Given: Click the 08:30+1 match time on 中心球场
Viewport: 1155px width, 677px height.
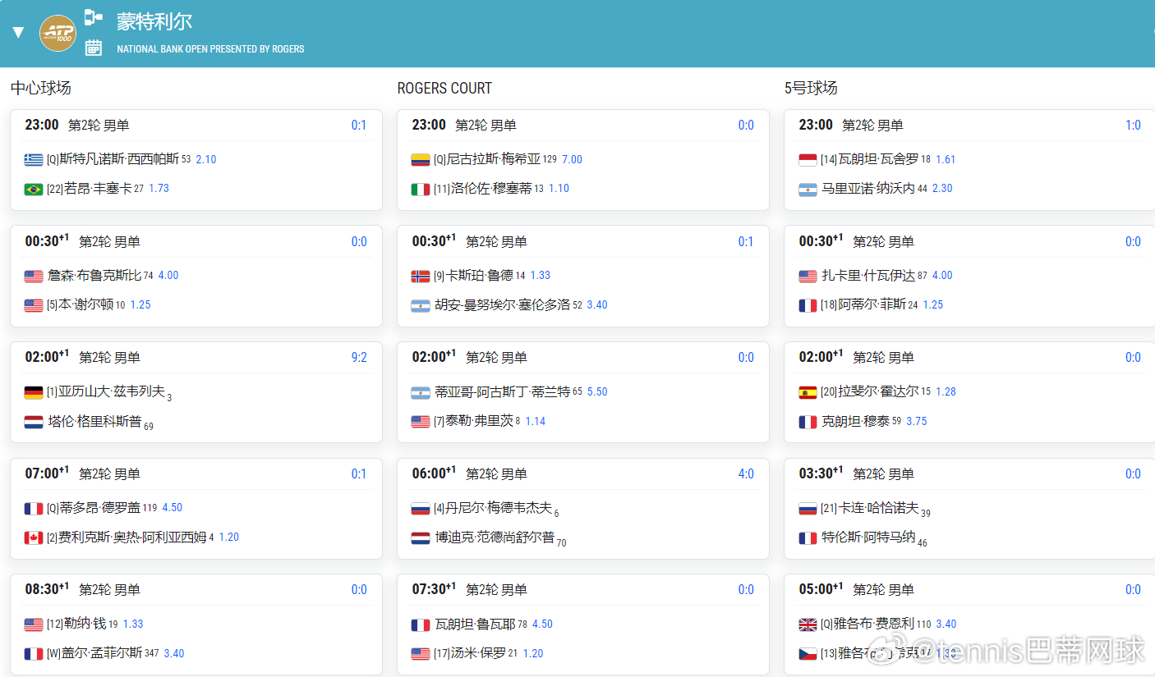Looking at the screenshot, I should click(47, 589).
